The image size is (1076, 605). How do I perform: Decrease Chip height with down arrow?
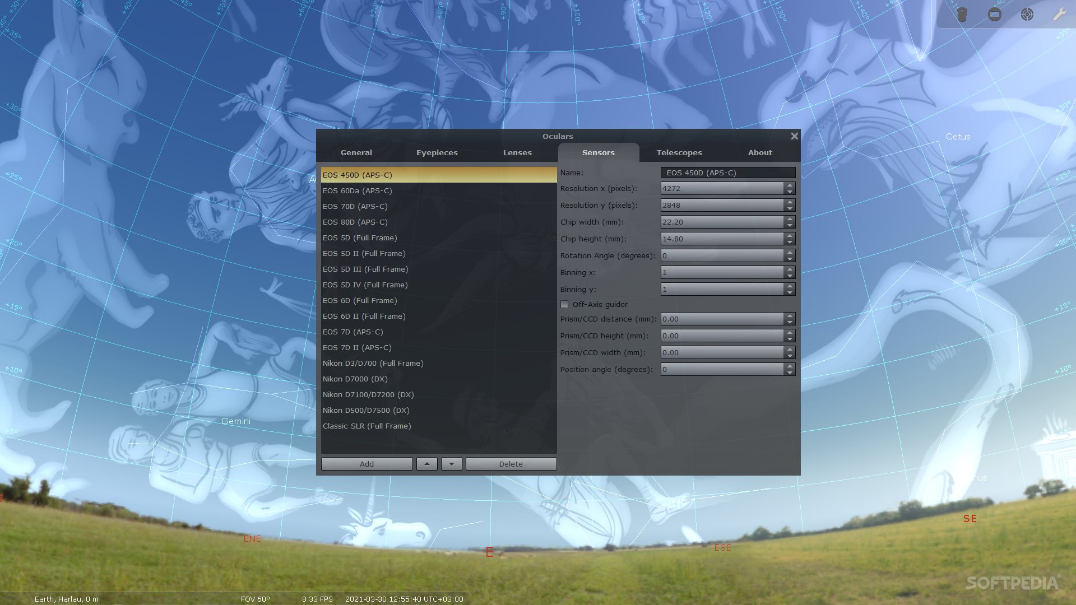click(790, 242)
